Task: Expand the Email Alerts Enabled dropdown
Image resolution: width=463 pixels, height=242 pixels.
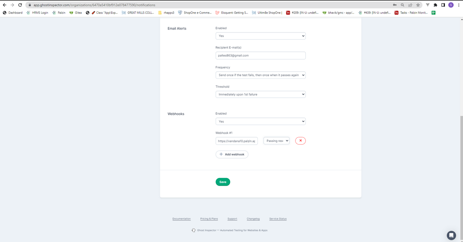Action: (261, 36)
